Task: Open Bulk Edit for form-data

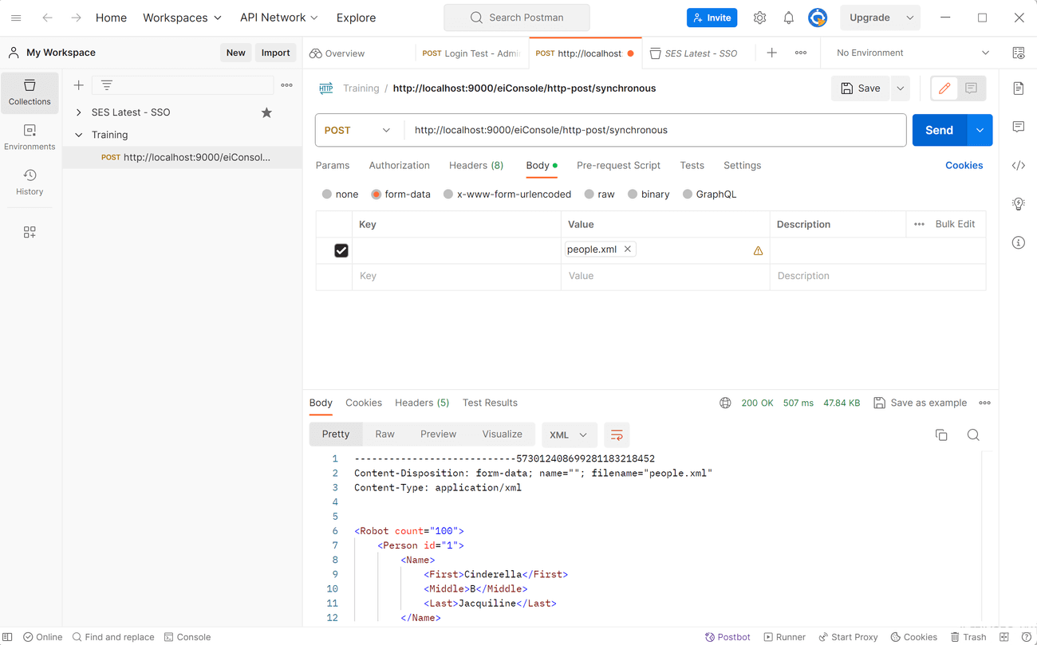Action: click(955, 224)
